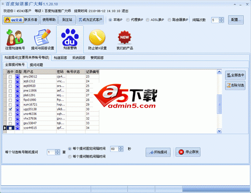Image resolution: width=251 pixels, height=193 pixels.
Task: Open the 提问问题 sub-tab
Action: pos(37,65)
